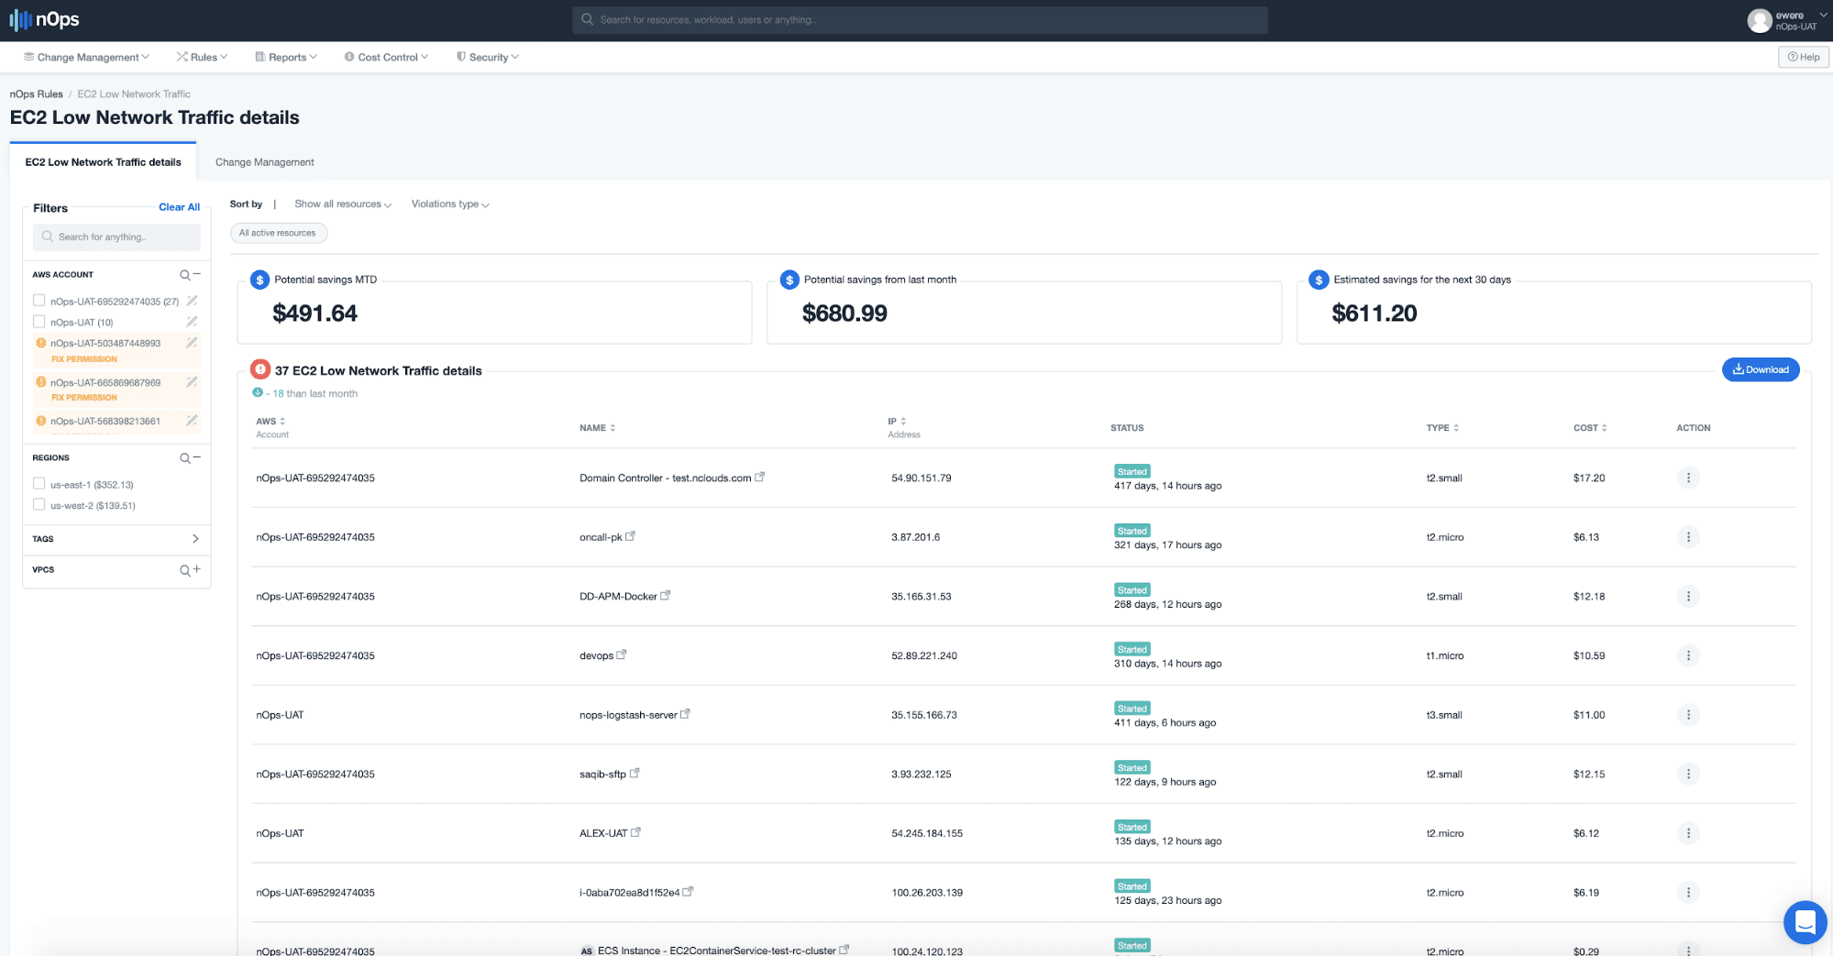Viewport: 1833px width, 957px height.
Task: Check nOps-UAT-695292474035 (27) account filter
Action: pyautogui.click(x=39, y=301)
